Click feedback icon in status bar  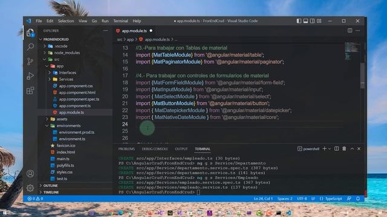coord(349,198)
